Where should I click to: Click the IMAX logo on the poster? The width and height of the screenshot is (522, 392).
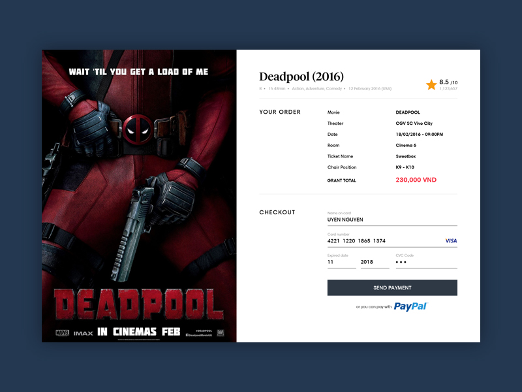tap(83, 333)
